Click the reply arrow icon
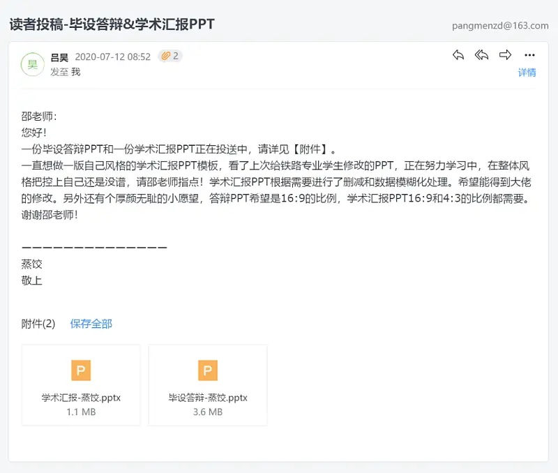The height and width of the screenshot is (473, 558). 458,55
